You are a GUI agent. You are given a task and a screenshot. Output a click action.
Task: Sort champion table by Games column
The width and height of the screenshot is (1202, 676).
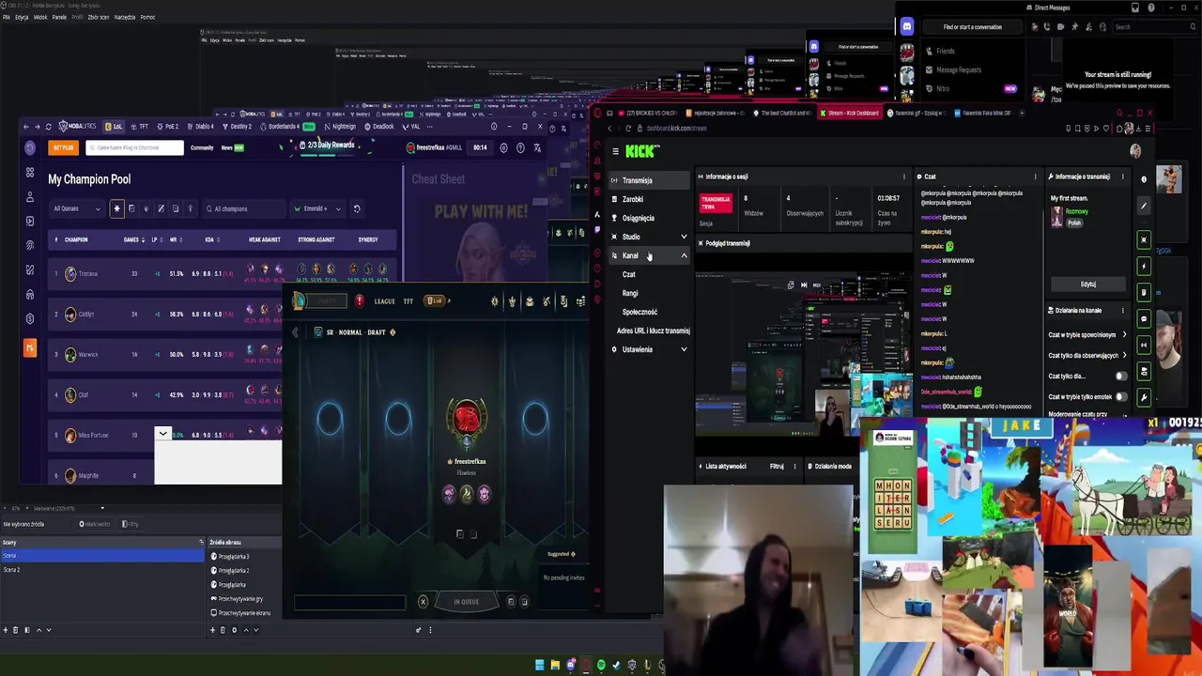click(132, 239)
